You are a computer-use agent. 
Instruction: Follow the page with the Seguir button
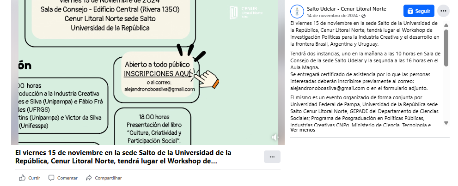pos(419,11)
